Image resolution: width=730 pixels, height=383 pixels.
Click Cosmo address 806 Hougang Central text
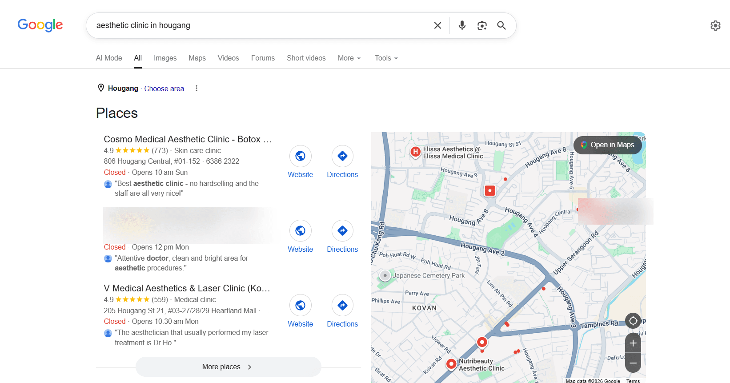(152, 161)
